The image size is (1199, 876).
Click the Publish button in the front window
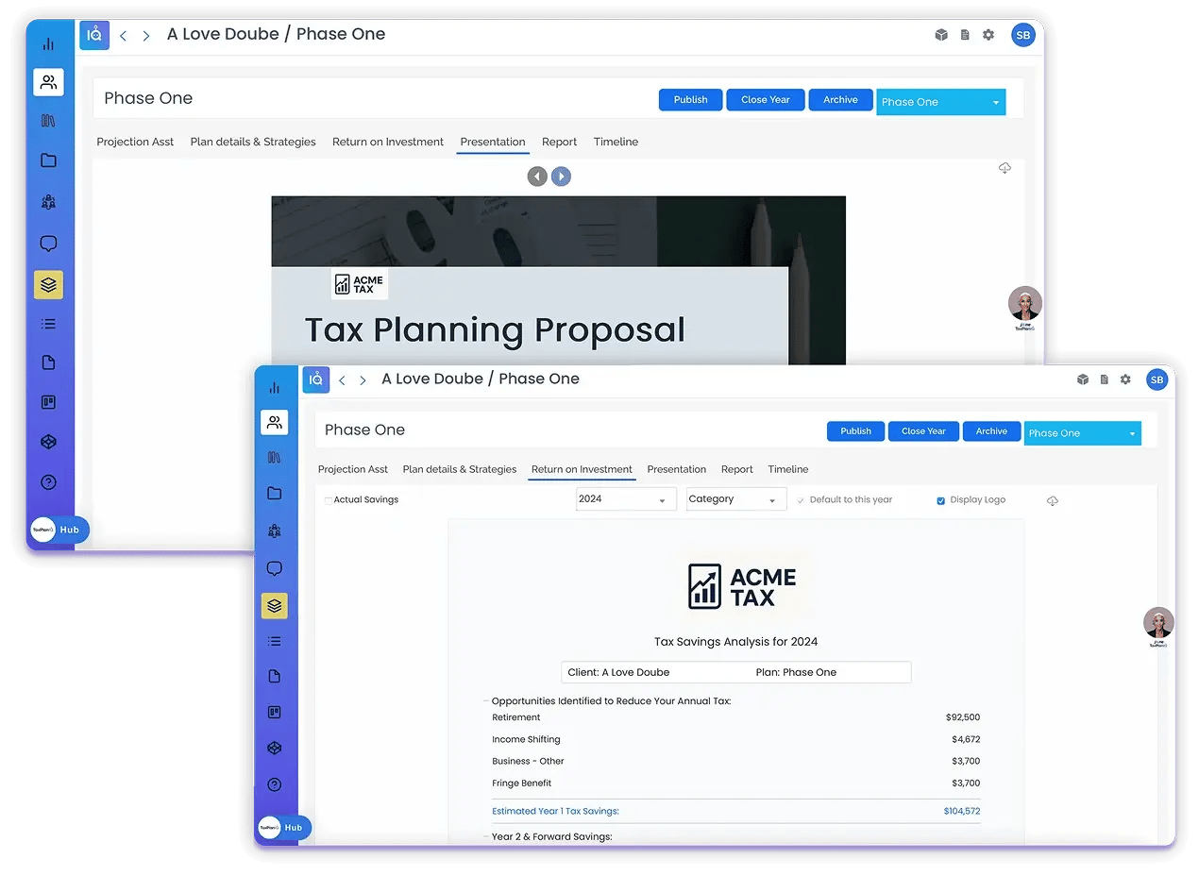click(856, 431)
